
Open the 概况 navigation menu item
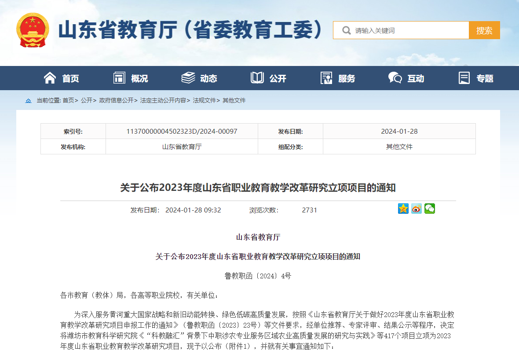139,78
